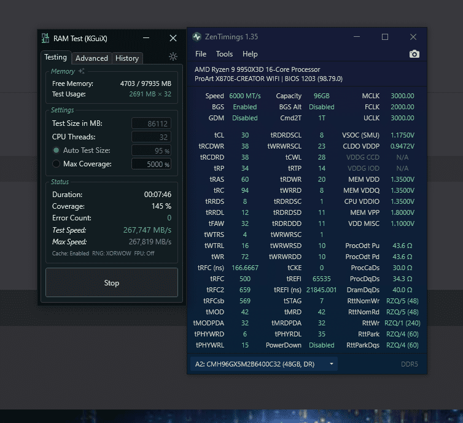Click the FCLK 2000.00 value
Image resolution: width=463 pixels, height=423 pixels.
[402, 107]
